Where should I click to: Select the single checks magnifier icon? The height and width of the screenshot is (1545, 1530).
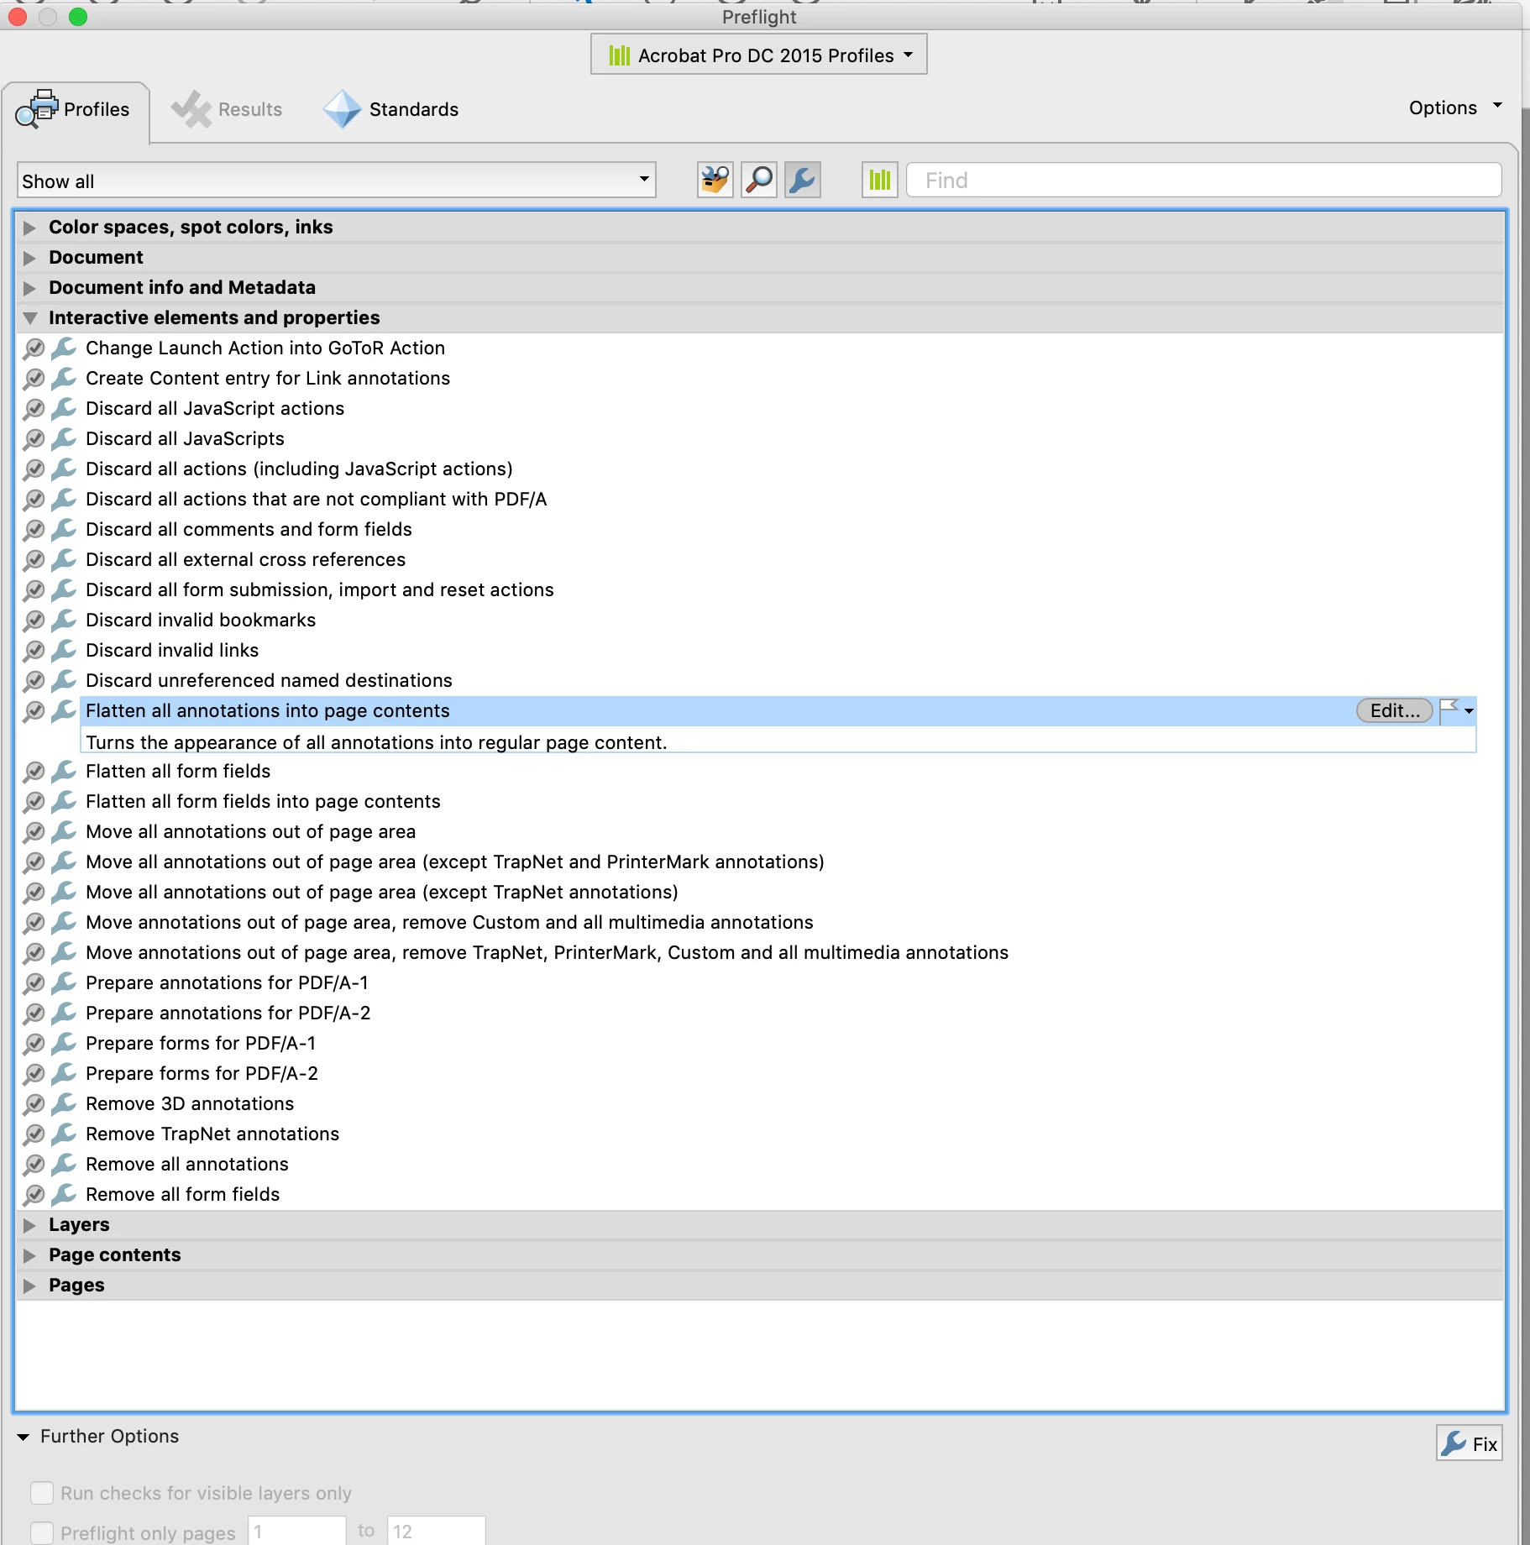(x=759, y=180)
